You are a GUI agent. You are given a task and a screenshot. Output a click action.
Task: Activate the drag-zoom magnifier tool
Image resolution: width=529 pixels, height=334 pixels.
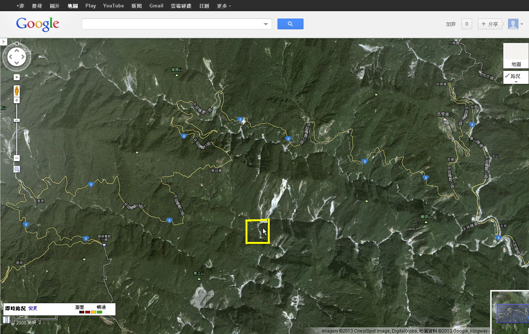click(17, 169)
